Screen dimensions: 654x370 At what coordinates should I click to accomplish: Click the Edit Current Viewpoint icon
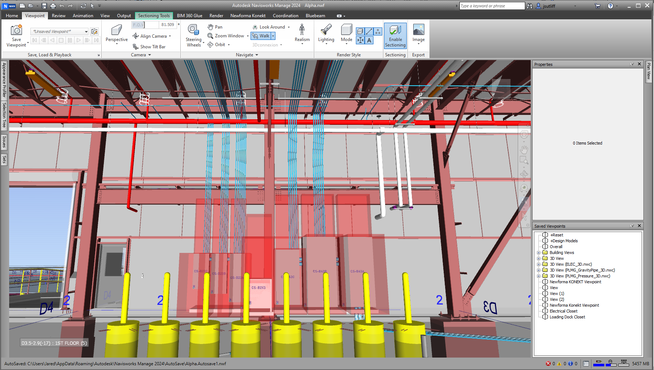click(x=94, y=31)
